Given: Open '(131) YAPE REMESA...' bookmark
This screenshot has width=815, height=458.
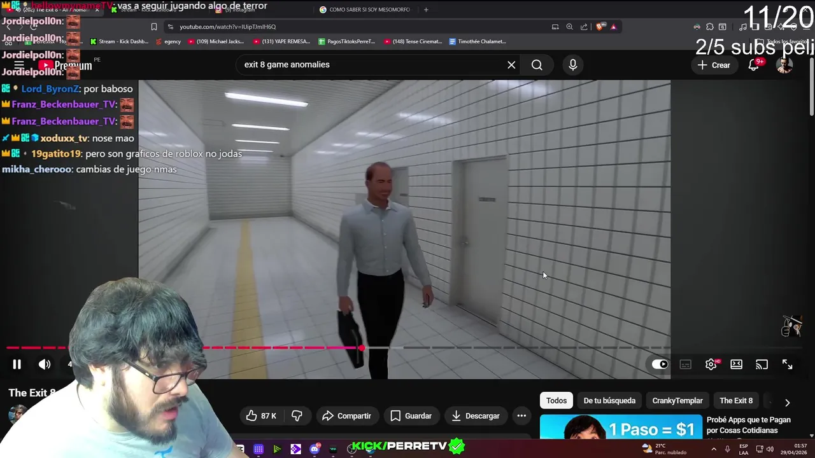Looking at the screenshot, I should 281,41.
